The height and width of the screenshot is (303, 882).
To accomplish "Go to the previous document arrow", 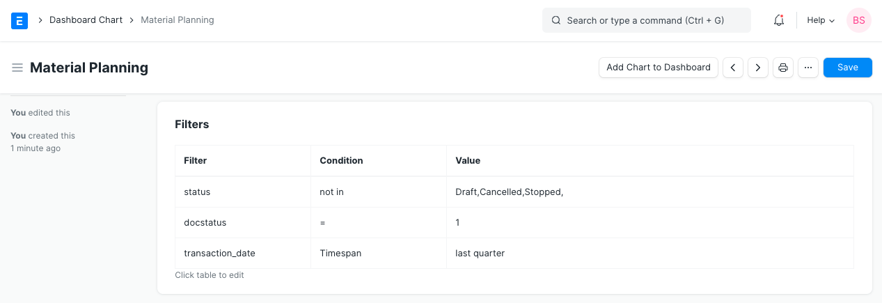I will [733, 68].
